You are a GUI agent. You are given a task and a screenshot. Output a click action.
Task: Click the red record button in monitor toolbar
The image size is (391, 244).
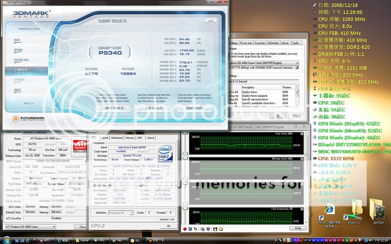pyautogui.click(x=185, y=229)
